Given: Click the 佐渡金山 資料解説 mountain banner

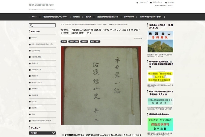Looking at the screenshot, I should point(160,42).
